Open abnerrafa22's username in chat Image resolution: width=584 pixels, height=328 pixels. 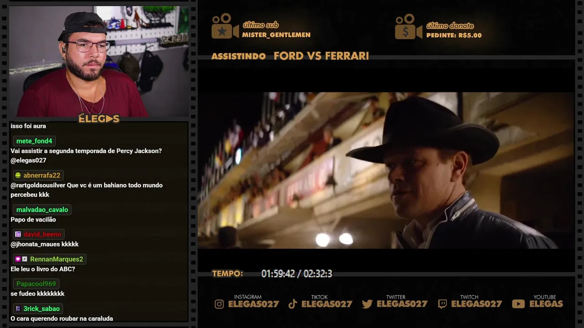pos(42,175)
